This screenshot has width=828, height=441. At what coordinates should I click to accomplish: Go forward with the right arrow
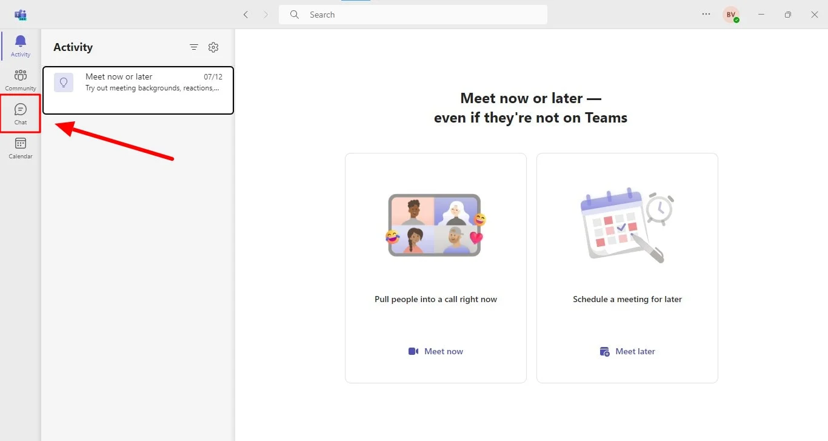point(265,15)
